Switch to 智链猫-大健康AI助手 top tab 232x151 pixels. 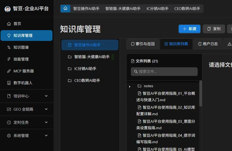point(123,9)
